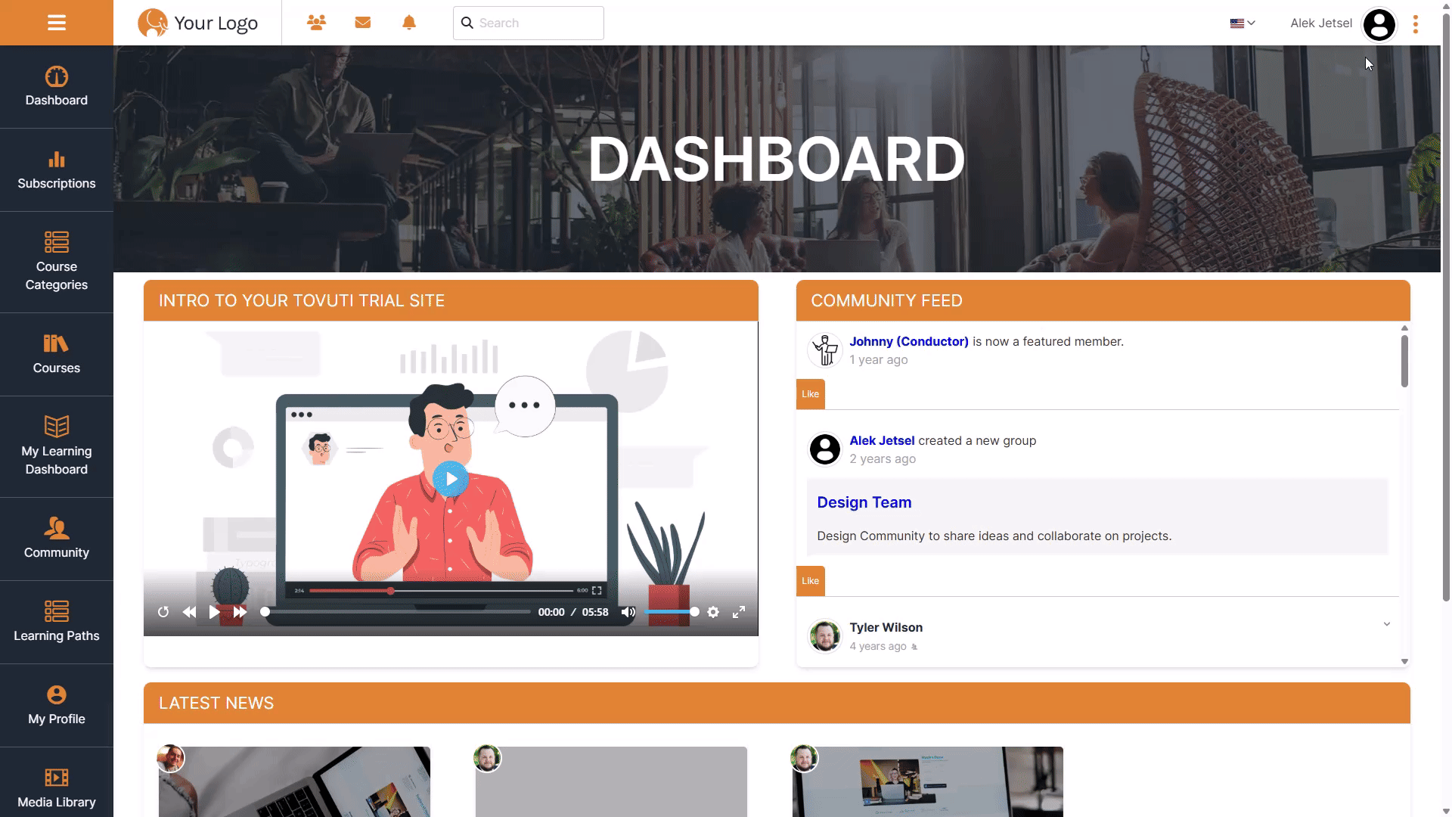Open Learning Paths in sidebar
Screen dimensions: 1452x817
(57, 623)
